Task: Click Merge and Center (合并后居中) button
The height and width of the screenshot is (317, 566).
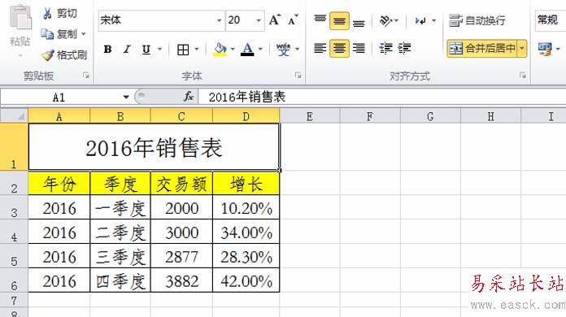Action: tap(482, 48)
